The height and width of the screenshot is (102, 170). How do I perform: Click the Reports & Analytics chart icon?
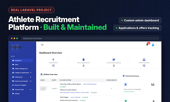pyautogui.click(x=13, y=85)
